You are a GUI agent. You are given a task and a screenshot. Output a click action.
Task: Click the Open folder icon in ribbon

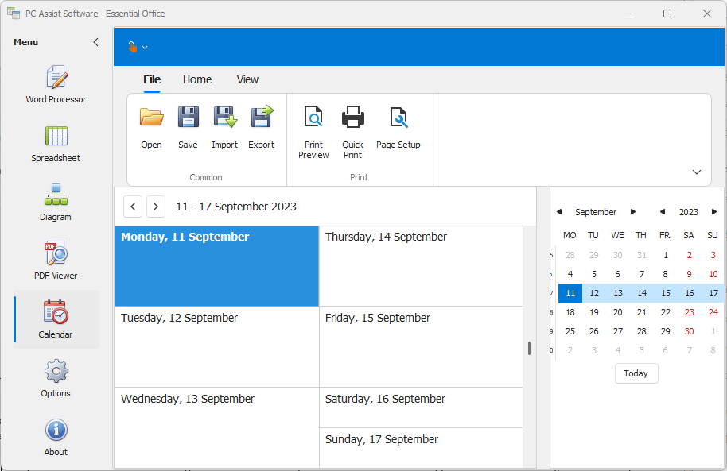pos(151,118)
